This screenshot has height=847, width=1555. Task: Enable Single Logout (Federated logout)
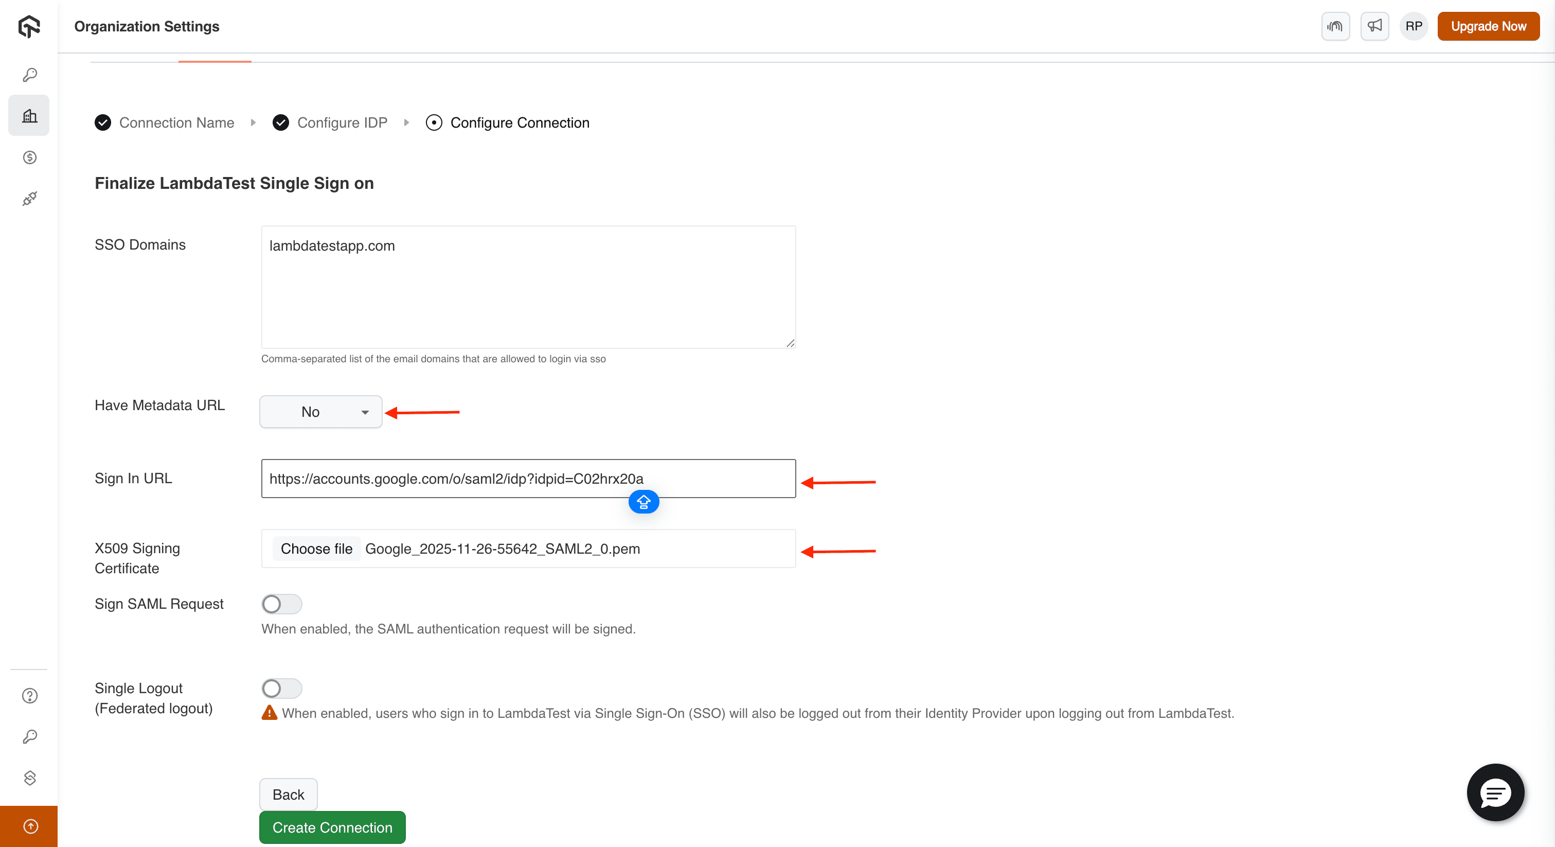click(x=281, y=688)
